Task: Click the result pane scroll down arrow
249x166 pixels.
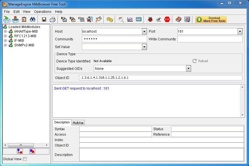Action: 242,115
